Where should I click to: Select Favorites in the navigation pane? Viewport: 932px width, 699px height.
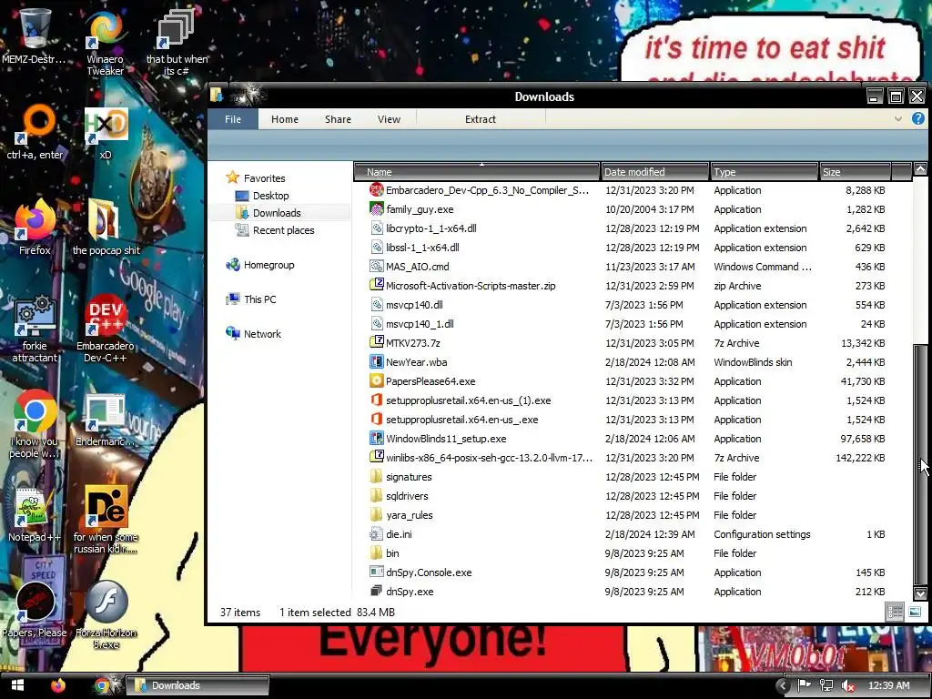[255, 177]
